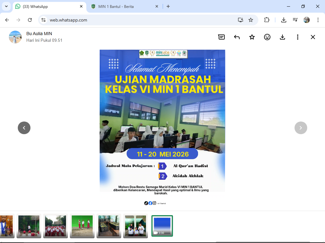Install WhatsApp app icon in address bar
Image resolution: width=325 pixels, height=243 pixels.
point(241,20)
